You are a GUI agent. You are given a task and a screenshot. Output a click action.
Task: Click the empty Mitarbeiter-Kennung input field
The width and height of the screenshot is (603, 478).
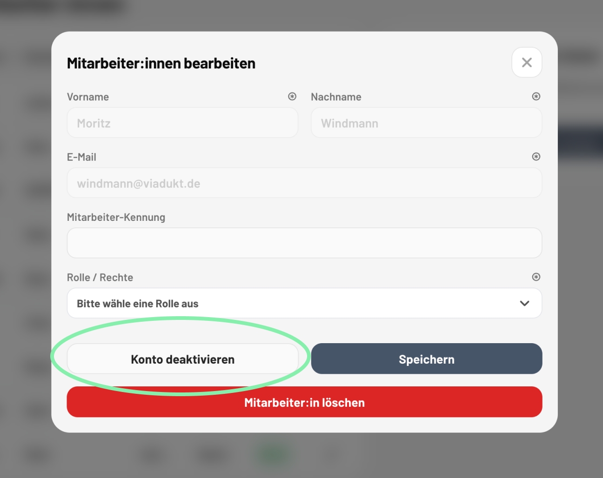coord(304,243)
